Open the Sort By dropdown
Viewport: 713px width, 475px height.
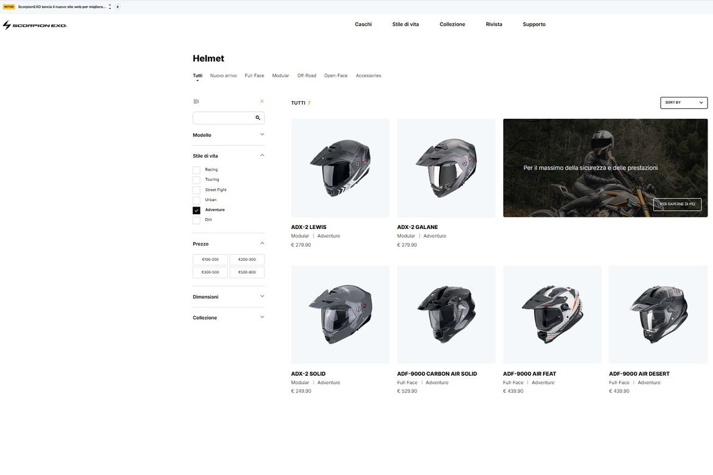[x=683, y=103]
